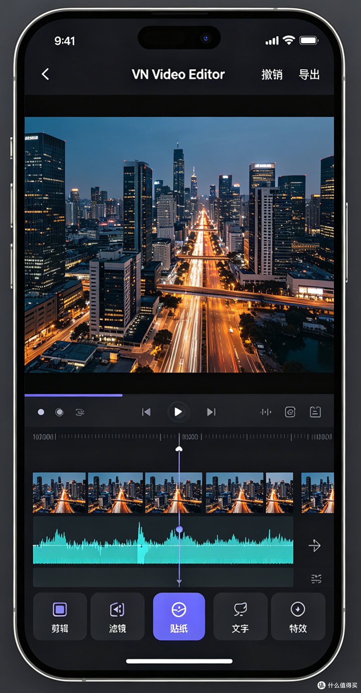Click the rounded square @ icon
Screen dimensions: 361x693
click(x=290, y=412)
